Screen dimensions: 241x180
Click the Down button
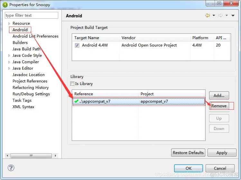click(x=219, y=129)
